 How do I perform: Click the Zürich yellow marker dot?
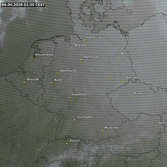[x=67, y=143]
